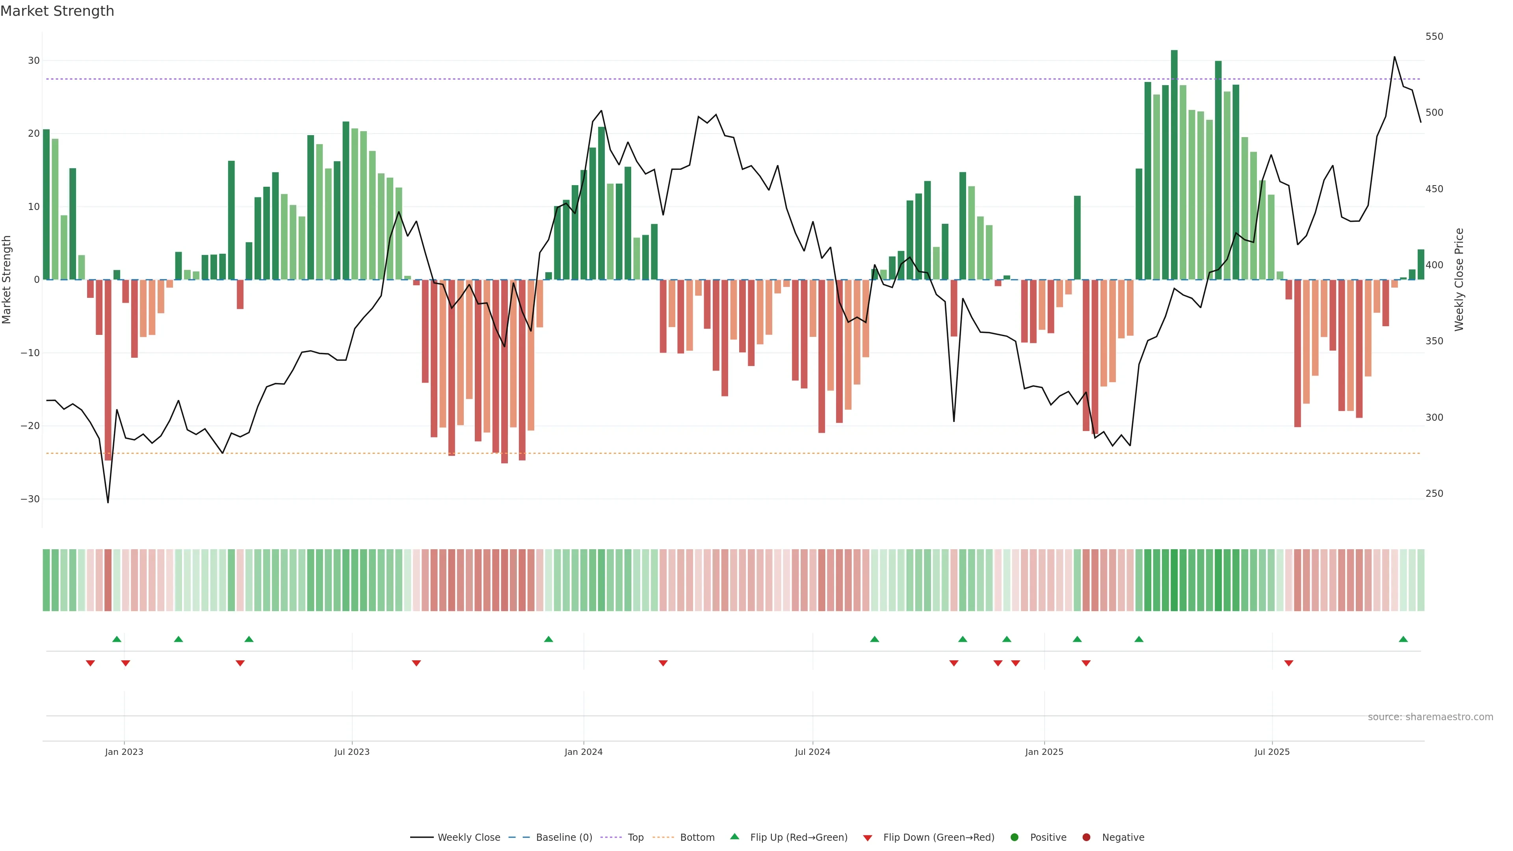Click the flip-down marker after Jan 2024

click(x=663, y=663)
